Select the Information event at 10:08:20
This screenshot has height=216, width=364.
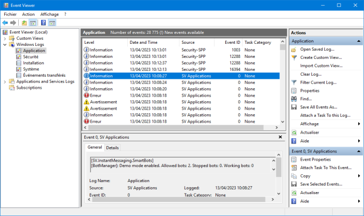coord(181,89)
